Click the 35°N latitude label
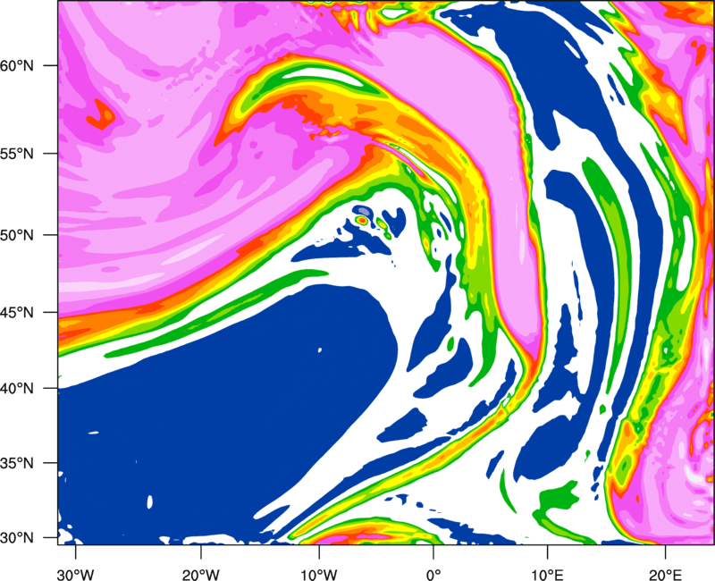This screenshot has width=715, height=581. (17, 463)
